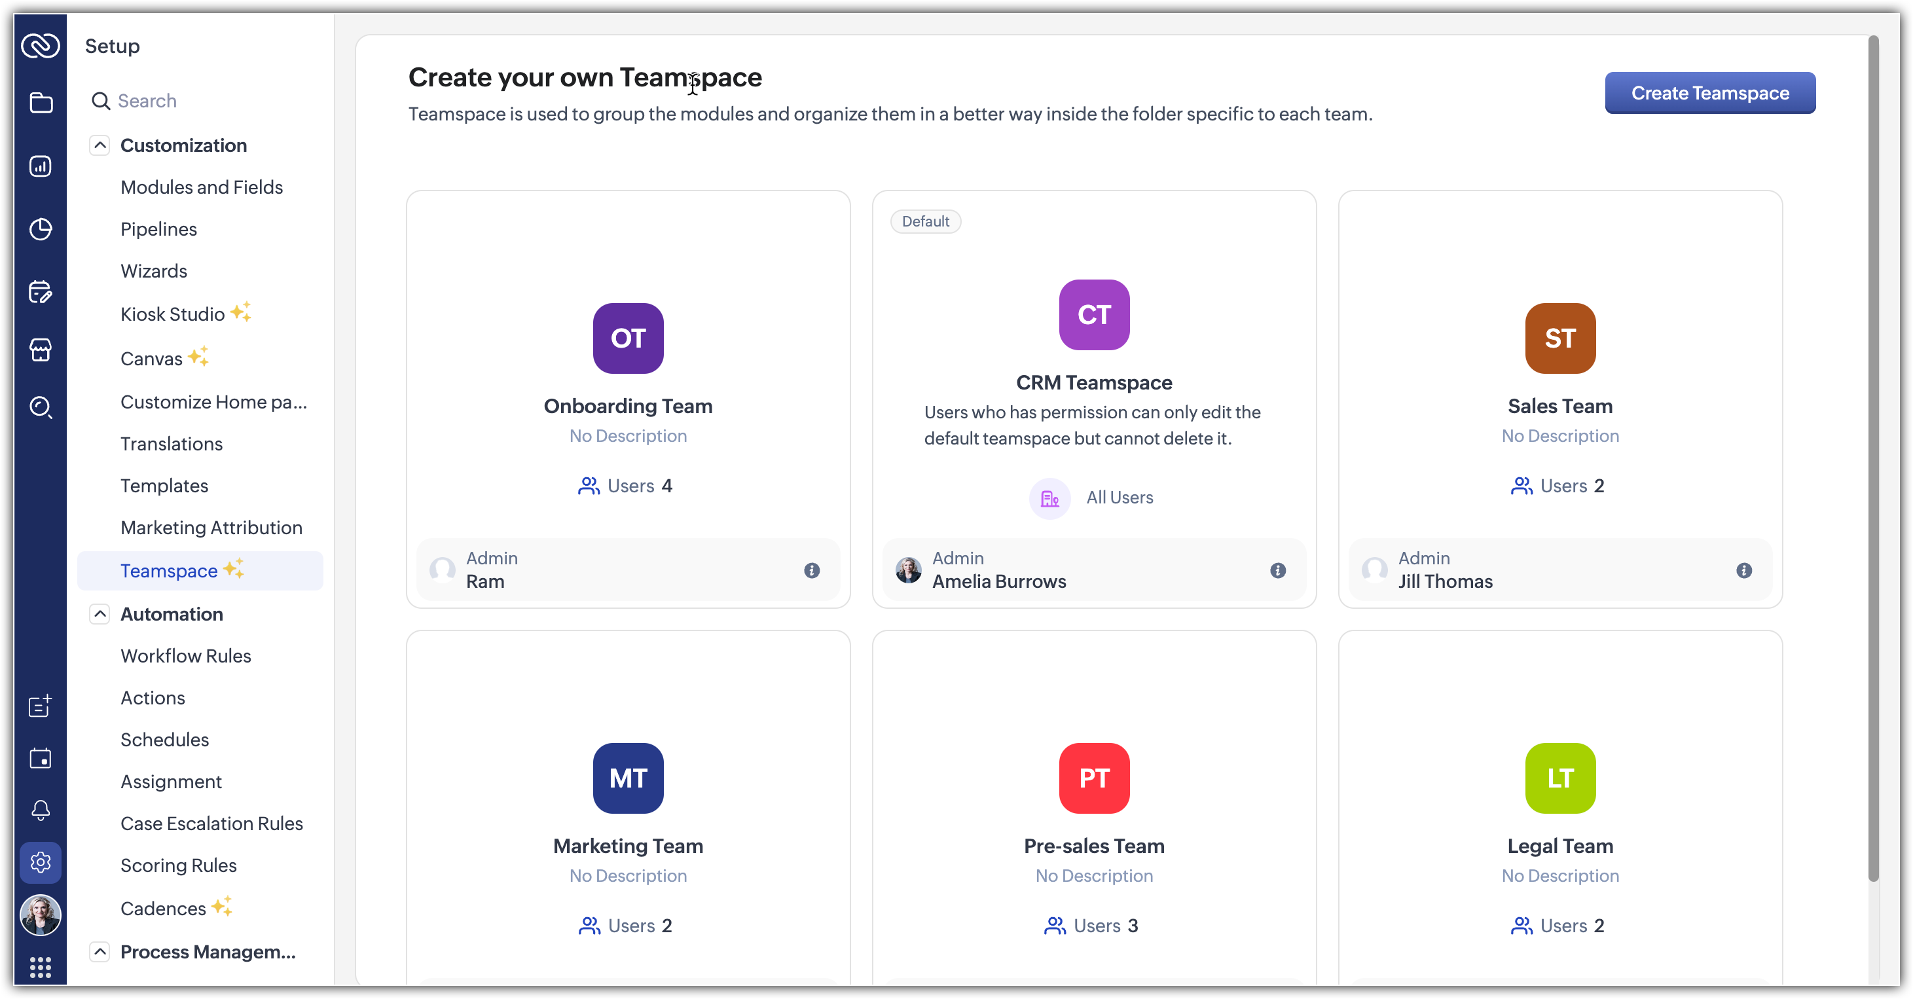Screen dimensions: 1913x999
Task: Click the purple CT teamspace color tile
Action: point(1094,315)
